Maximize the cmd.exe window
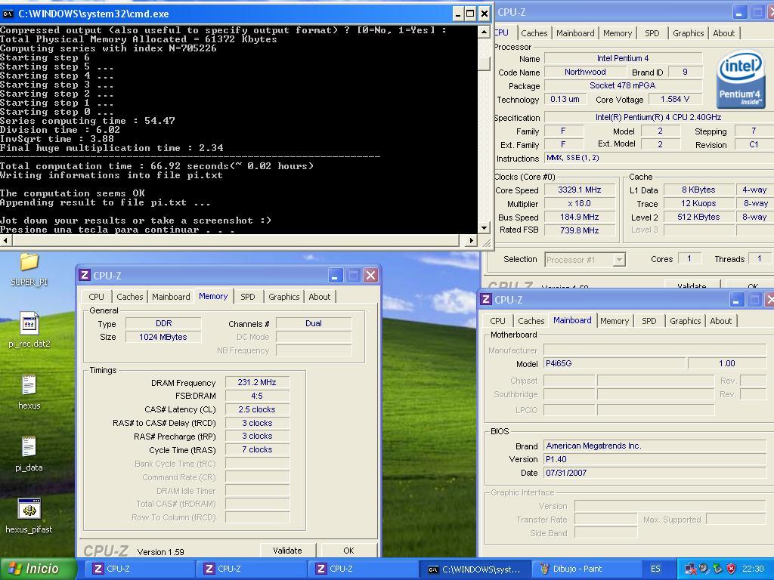This screenshot has height=580, width=774. [471, 14]
